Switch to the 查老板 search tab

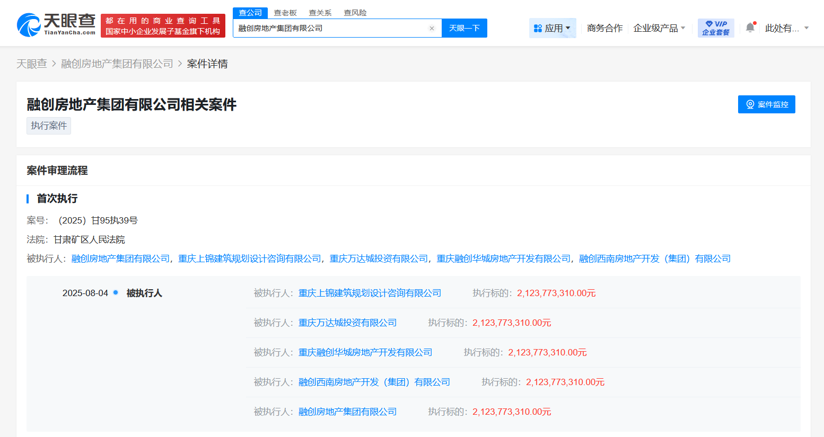coord(285,13)
